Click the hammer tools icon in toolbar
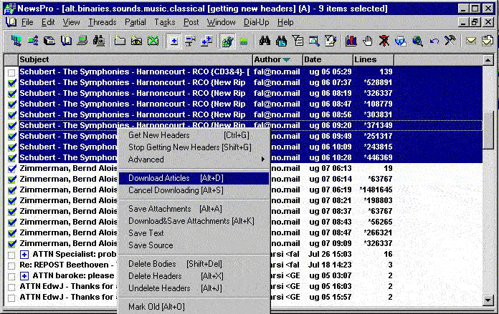The height and width of the screenshot is (314, 499). [x=450, y=41]
